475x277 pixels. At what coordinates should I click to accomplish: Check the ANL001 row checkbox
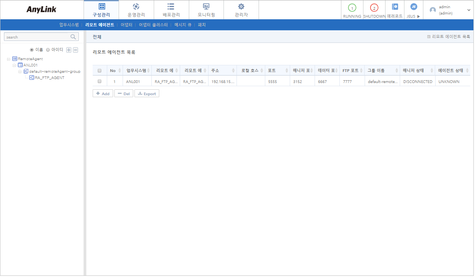point(100,81)
